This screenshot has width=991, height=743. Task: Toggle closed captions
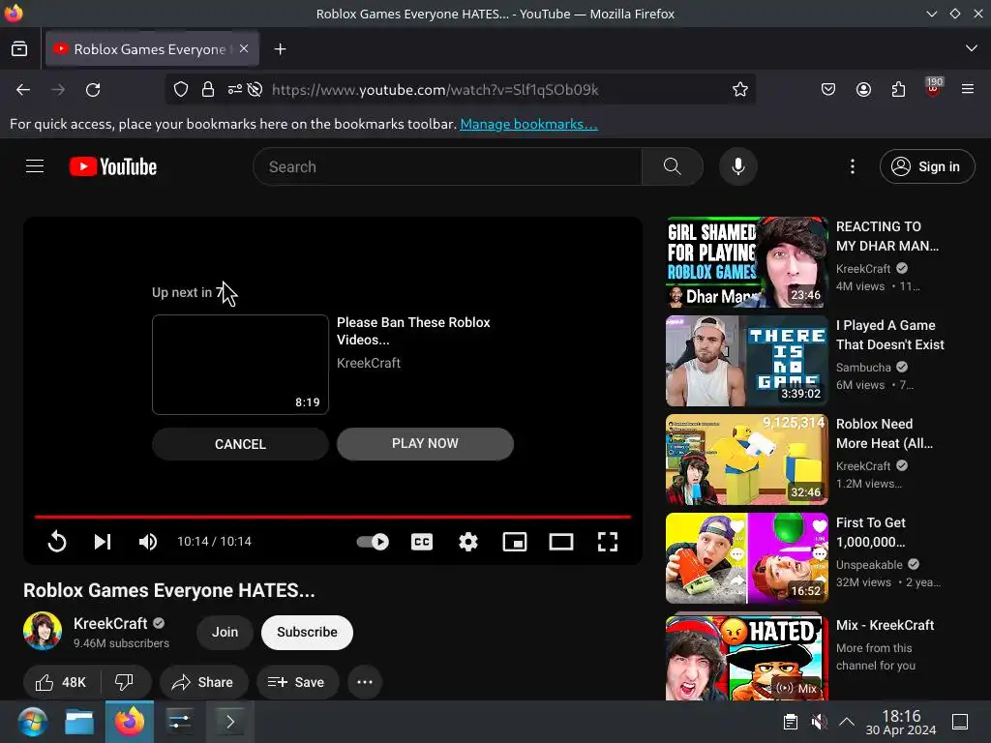coord(422,542)
